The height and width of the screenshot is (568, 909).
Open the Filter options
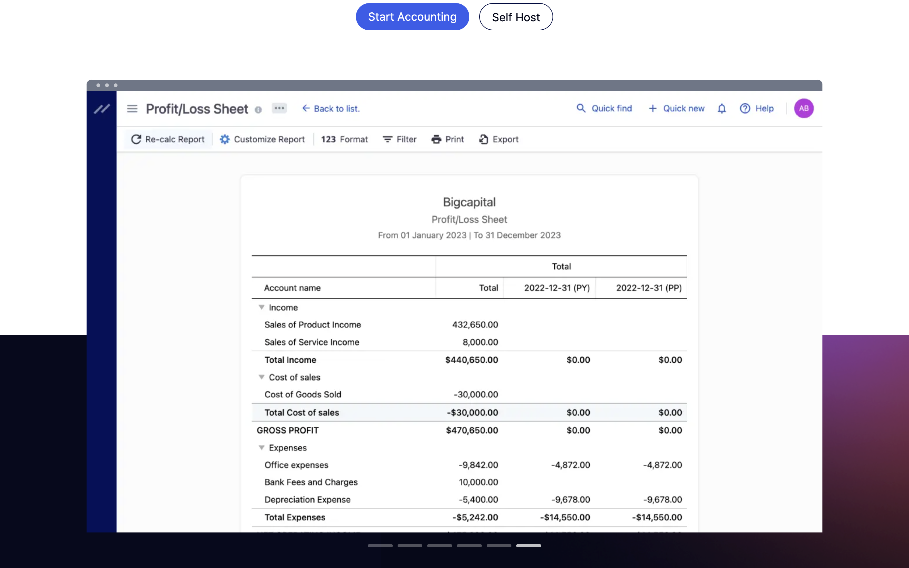(399, 139)
